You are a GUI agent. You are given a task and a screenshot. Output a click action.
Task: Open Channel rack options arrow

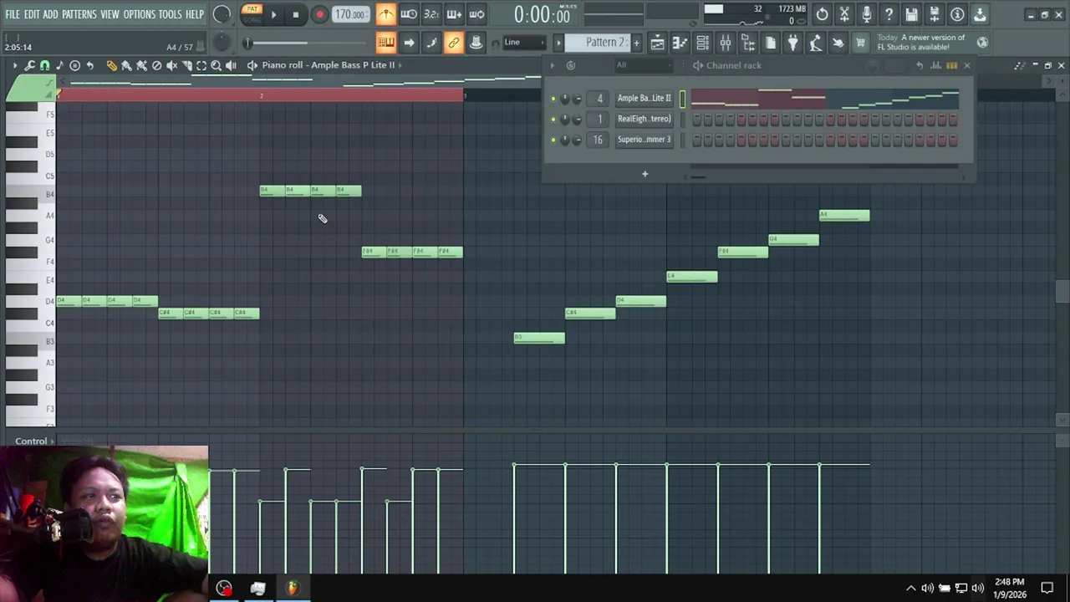(551, 65)
